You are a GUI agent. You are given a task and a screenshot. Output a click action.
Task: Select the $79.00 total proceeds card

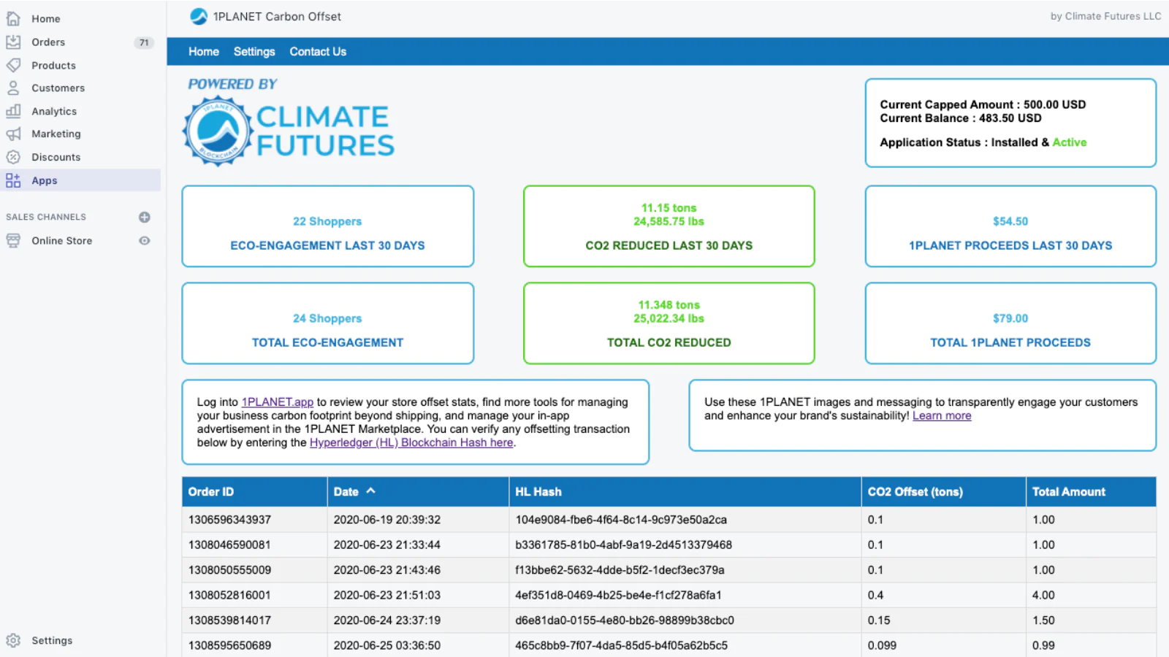click(x=1010, y=323)
